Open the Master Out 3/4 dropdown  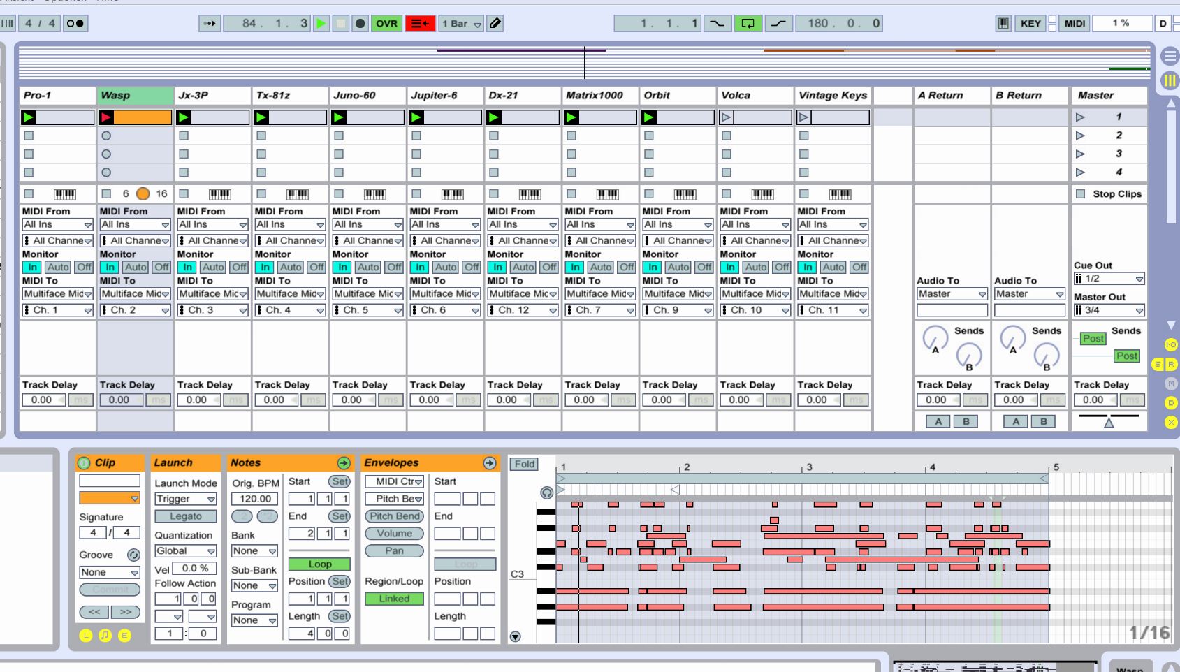click(x=1109, y=310)
